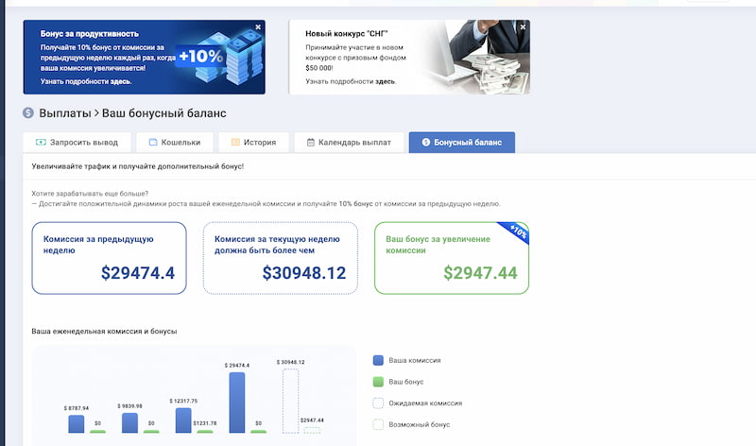This screenshot has height=446, width=756.
Task: Close the "Новый конкурс СНГ" banner
Action: tap(523, 27)
